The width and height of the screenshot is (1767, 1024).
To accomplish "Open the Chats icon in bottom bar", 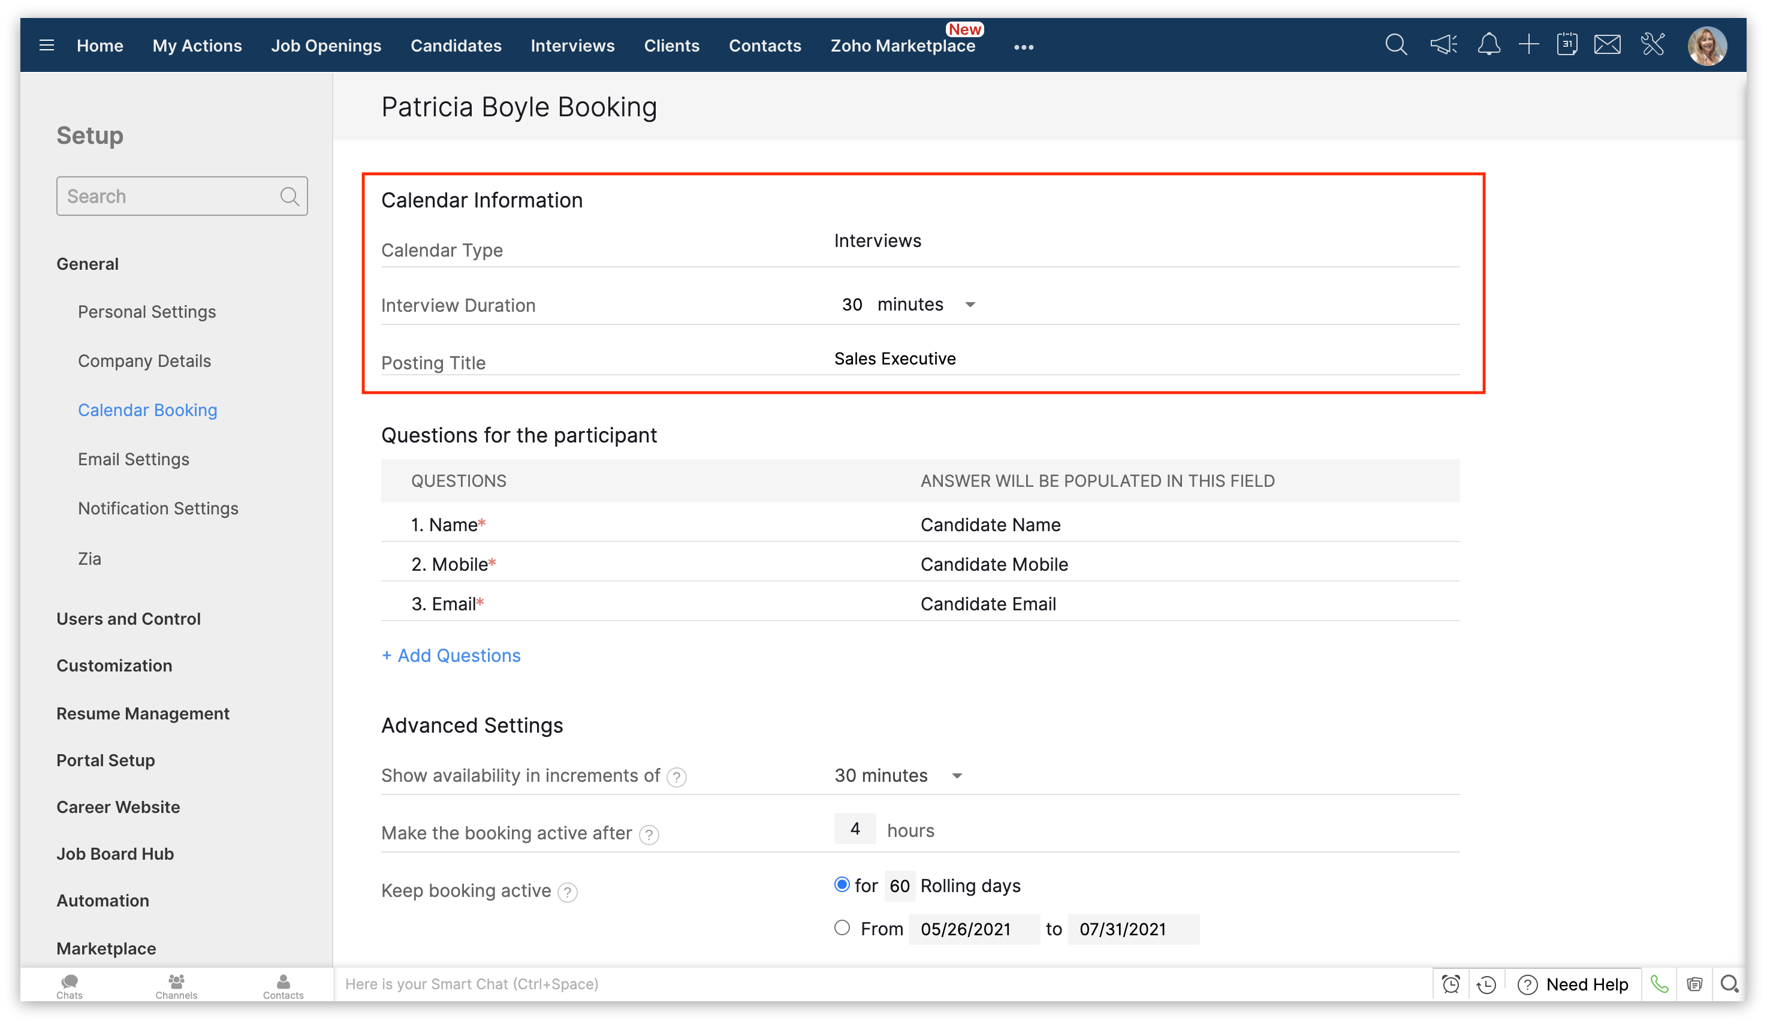I will coord(70,986).
